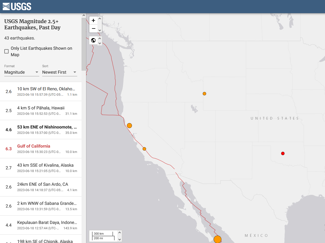Click scroll-down arrow beside the zoom buttons
Image resolution: width=325 pixels, height=243 pixels.
(100, 30)
